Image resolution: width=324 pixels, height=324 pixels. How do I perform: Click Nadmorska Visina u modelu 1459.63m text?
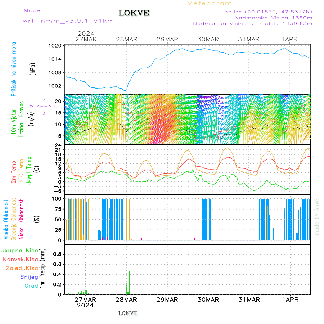(252, 23)
